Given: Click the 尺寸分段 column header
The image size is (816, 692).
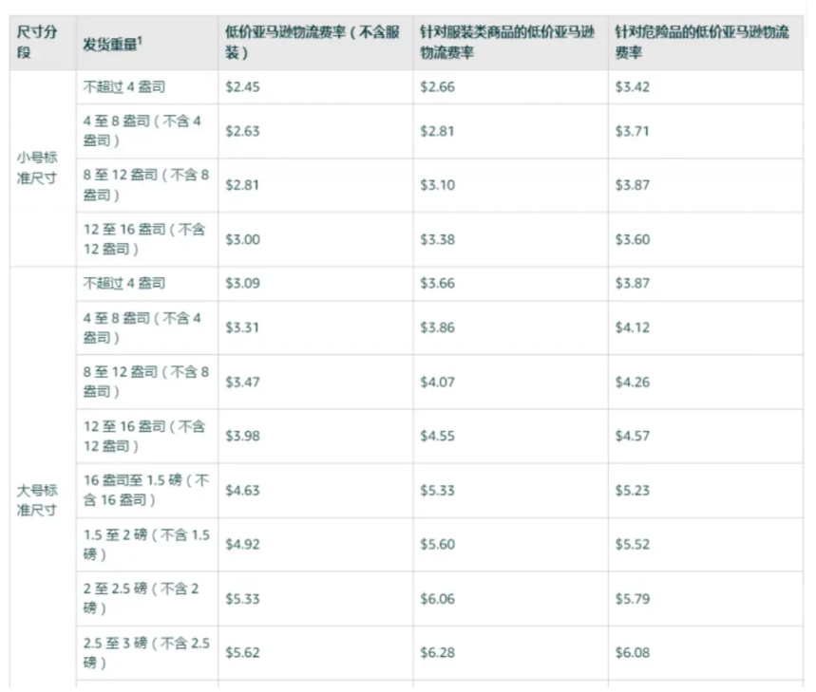Looking at the screenshot, I should click(37, 42).
